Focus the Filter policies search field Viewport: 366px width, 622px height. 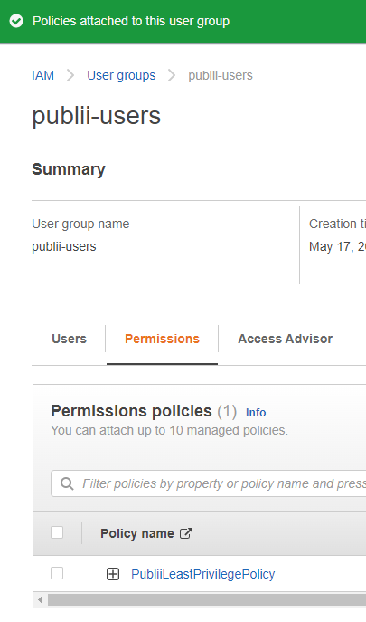pyautogui.click(x=209, y=483)
